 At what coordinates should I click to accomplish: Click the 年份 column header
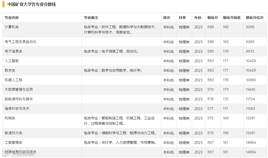(198, 18)
